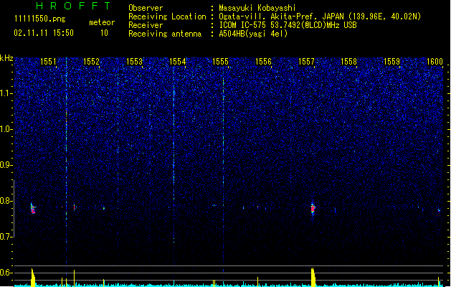This screenshot has height=287, width=451.
Task: Click the 1558 time axis marker
Action: pos(349,62)
